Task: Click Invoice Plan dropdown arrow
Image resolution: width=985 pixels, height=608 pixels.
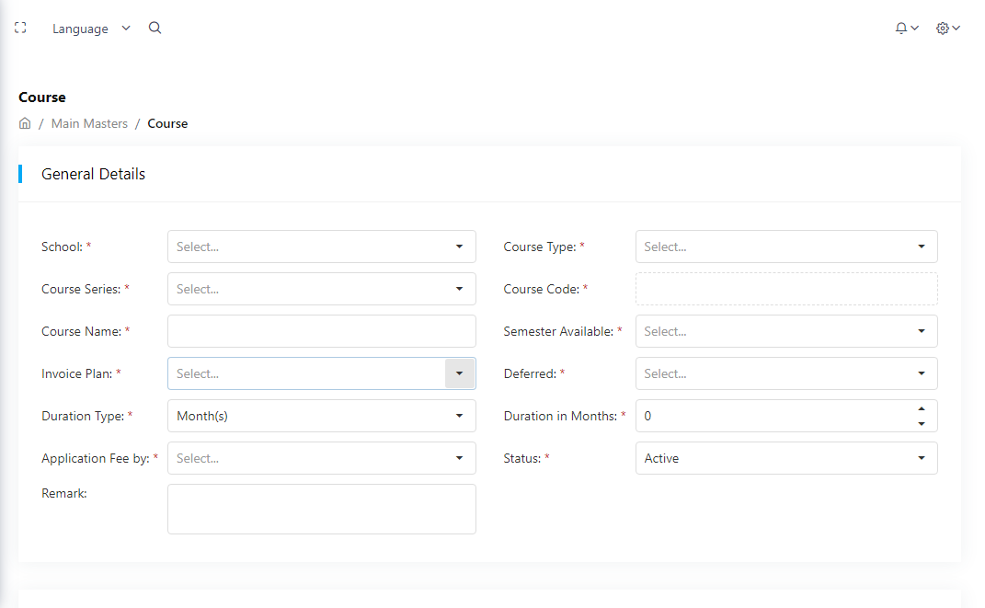Action: [460, 373]
